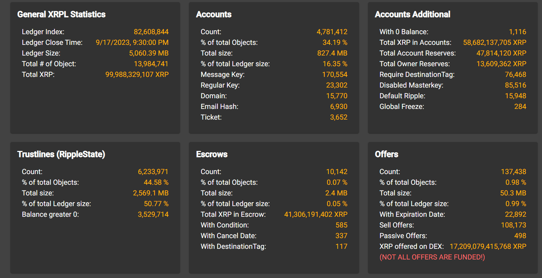Click the XRP offered on DEX label
Image resolution: width=542 pixels, height=278 pixels.
tap(412, 246)
